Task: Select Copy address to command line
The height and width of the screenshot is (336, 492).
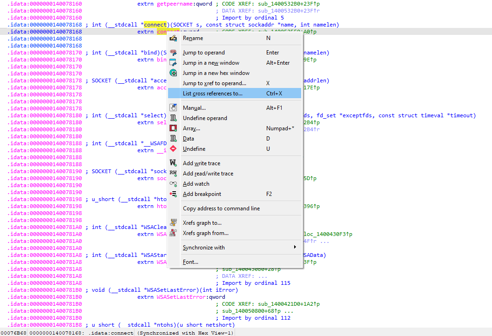Action: tap(221, 208)
